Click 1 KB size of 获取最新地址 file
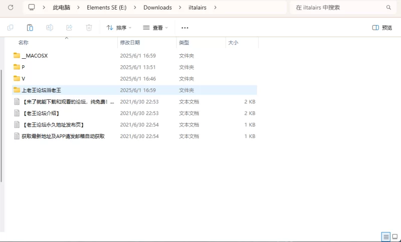The width and height of the screenshot is (401, 242). point(250,136)
